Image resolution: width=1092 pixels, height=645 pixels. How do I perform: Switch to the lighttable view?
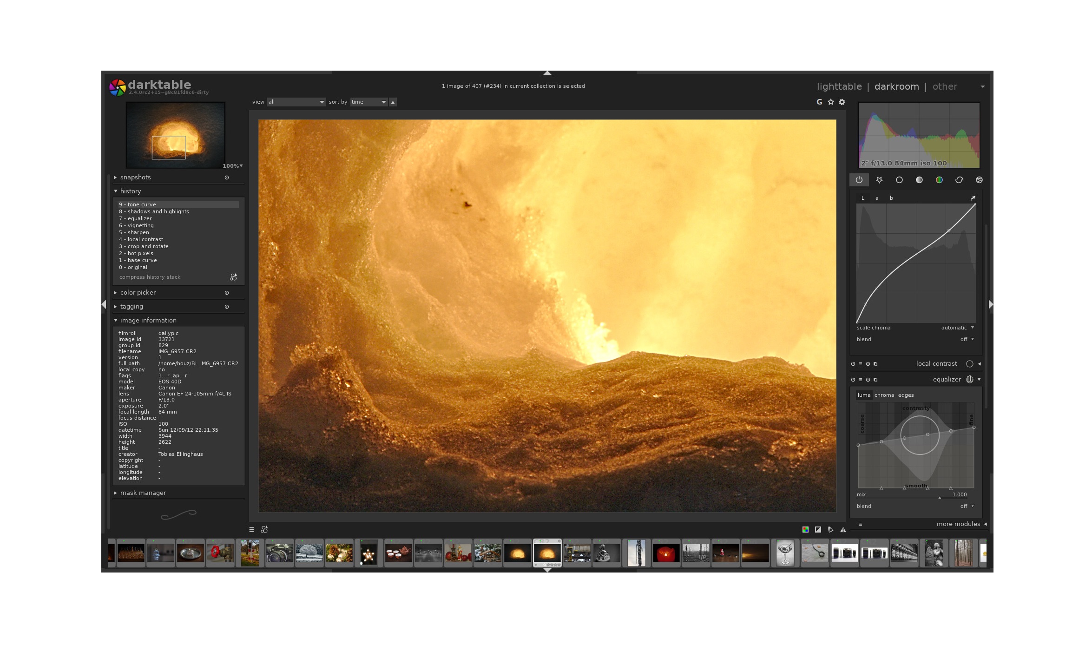tap(839, 86)
